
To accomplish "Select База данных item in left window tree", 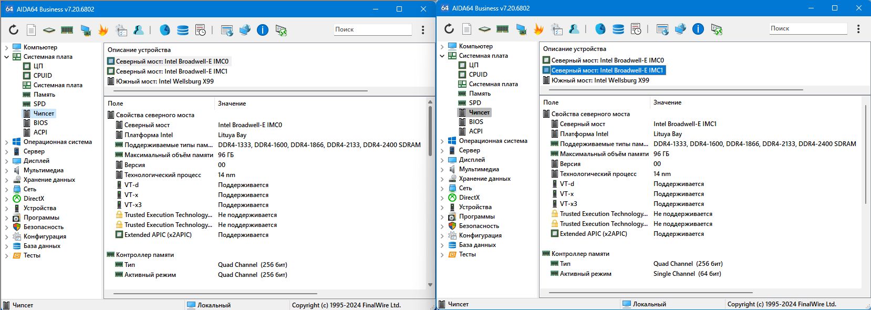I will (42, 246).
